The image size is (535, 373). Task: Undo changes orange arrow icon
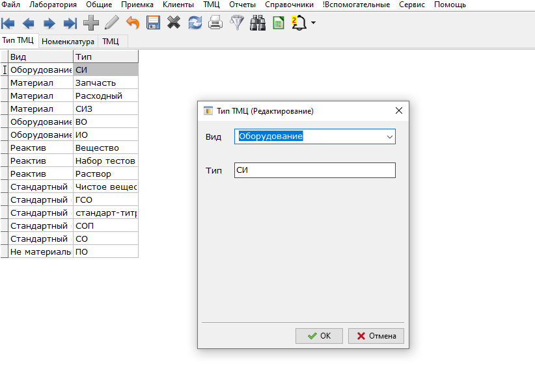click(x=133, y=23)
